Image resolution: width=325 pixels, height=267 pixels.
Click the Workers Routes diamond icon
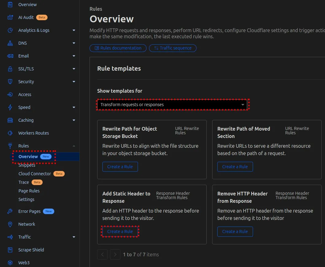[x=10, y=133]
